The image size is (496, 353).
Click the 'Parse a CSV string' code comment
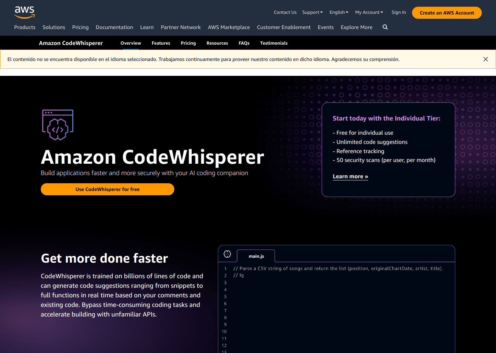pos(338,269)
